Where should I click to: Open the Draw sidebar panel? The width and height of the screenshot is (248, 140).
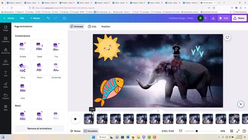point(5,85)
